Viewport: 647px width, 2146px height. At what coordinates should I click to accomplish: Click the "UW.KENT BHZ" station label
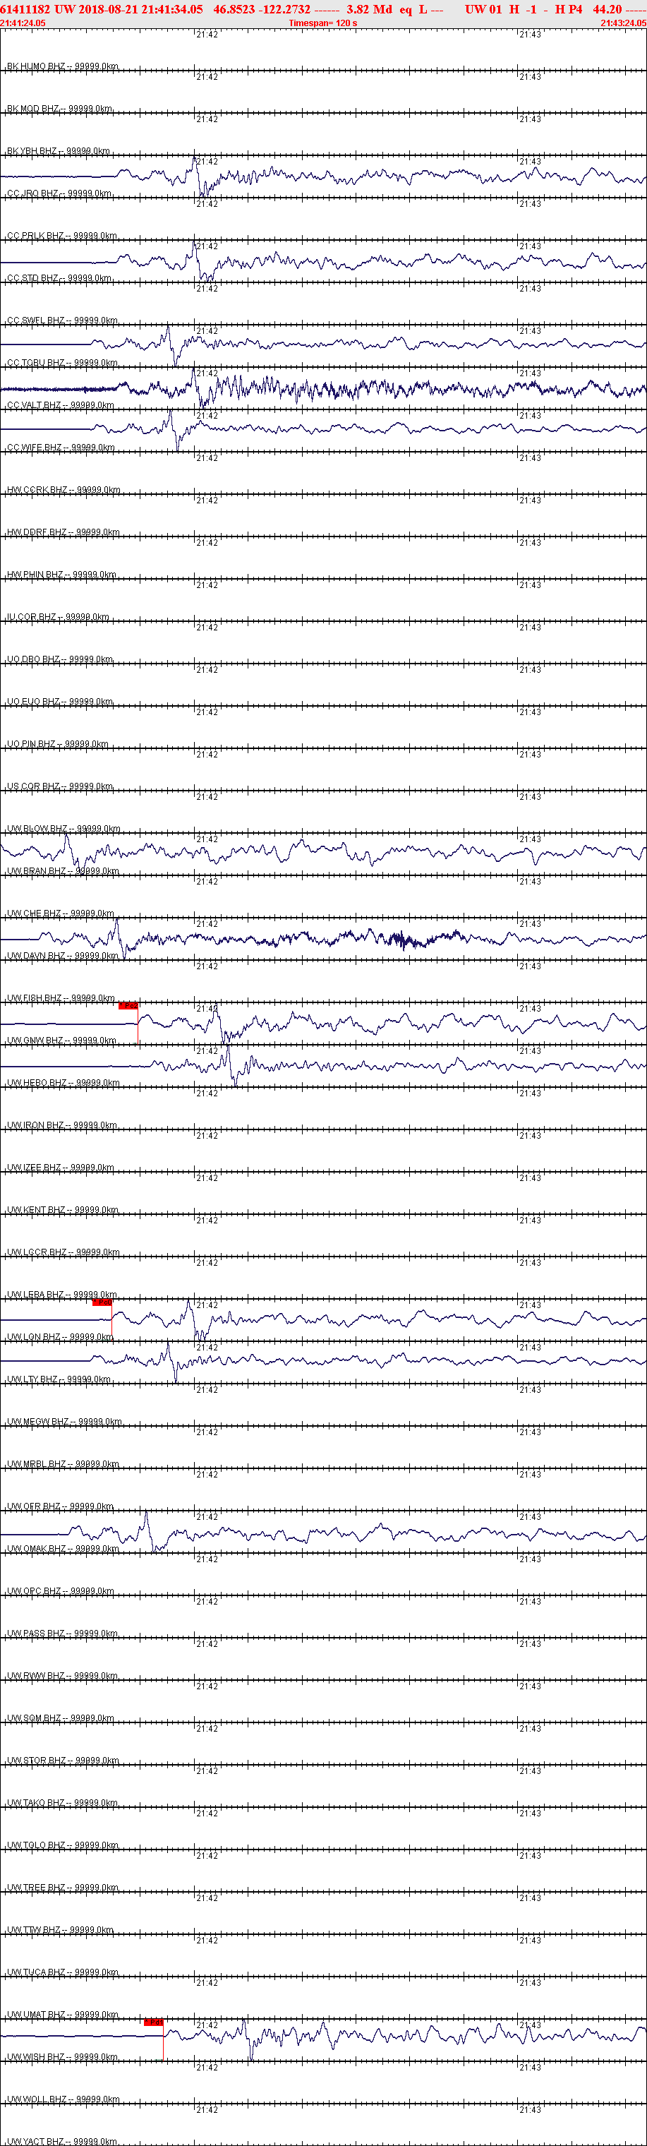click(36, 1211)
